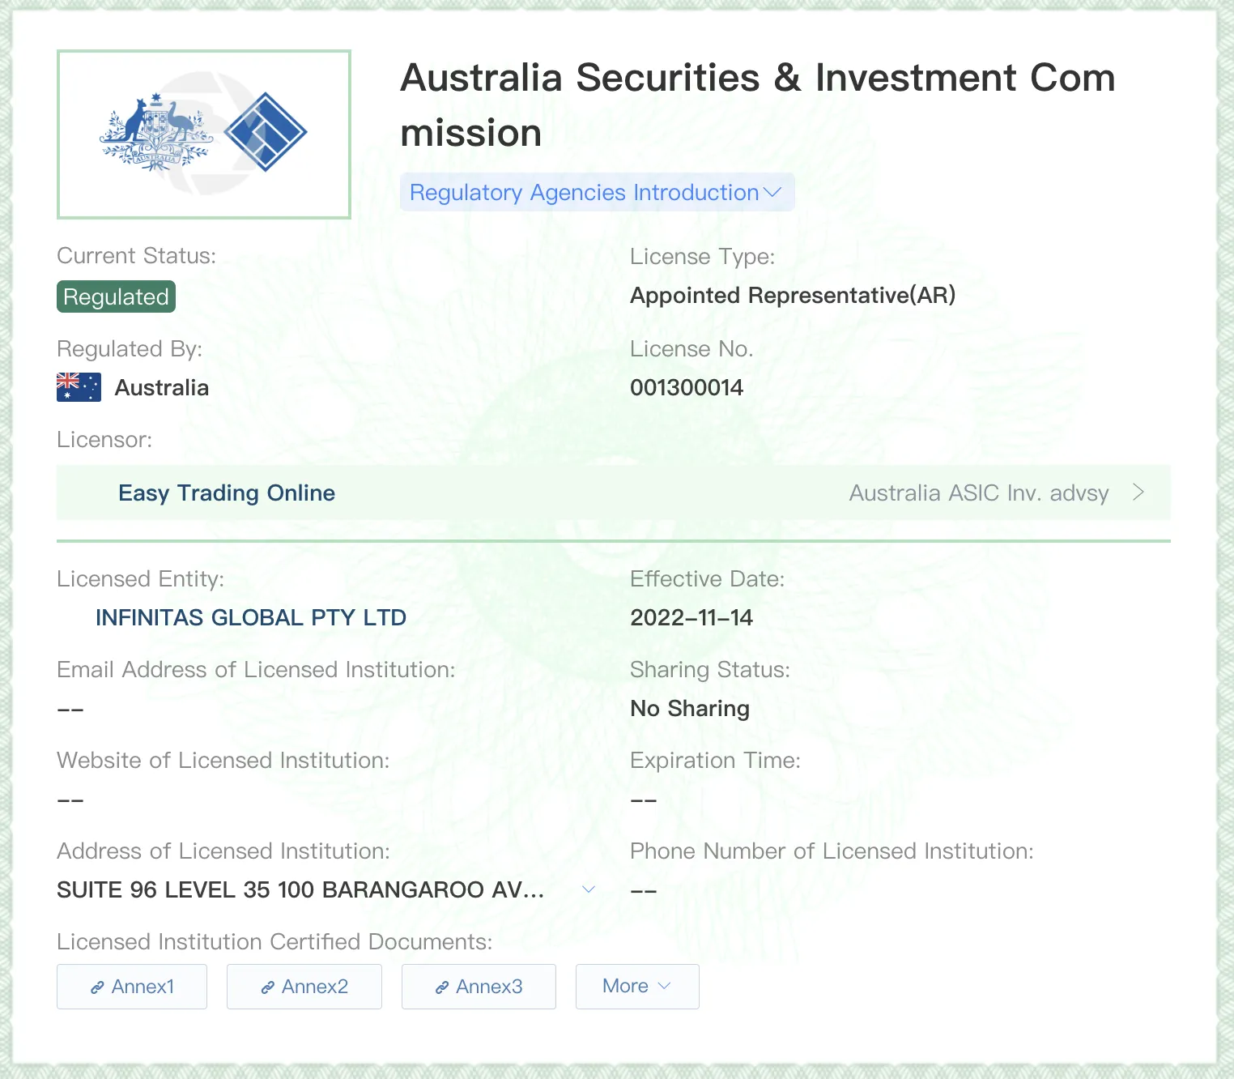Viewport: 1234px width, 1079px height.
Task: Expand Regulatory Agencies Introduction dropdown
Action: coord(597,192)
